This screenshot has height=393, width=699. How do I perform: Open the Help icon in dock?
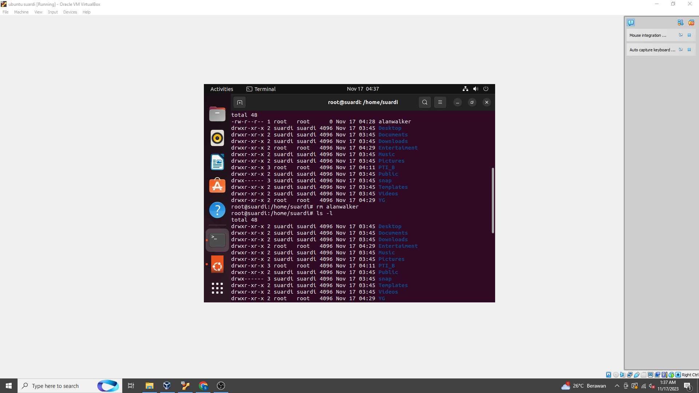217,210
